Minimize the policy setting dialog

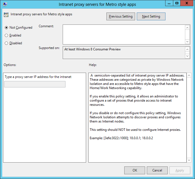coord(169,3)
